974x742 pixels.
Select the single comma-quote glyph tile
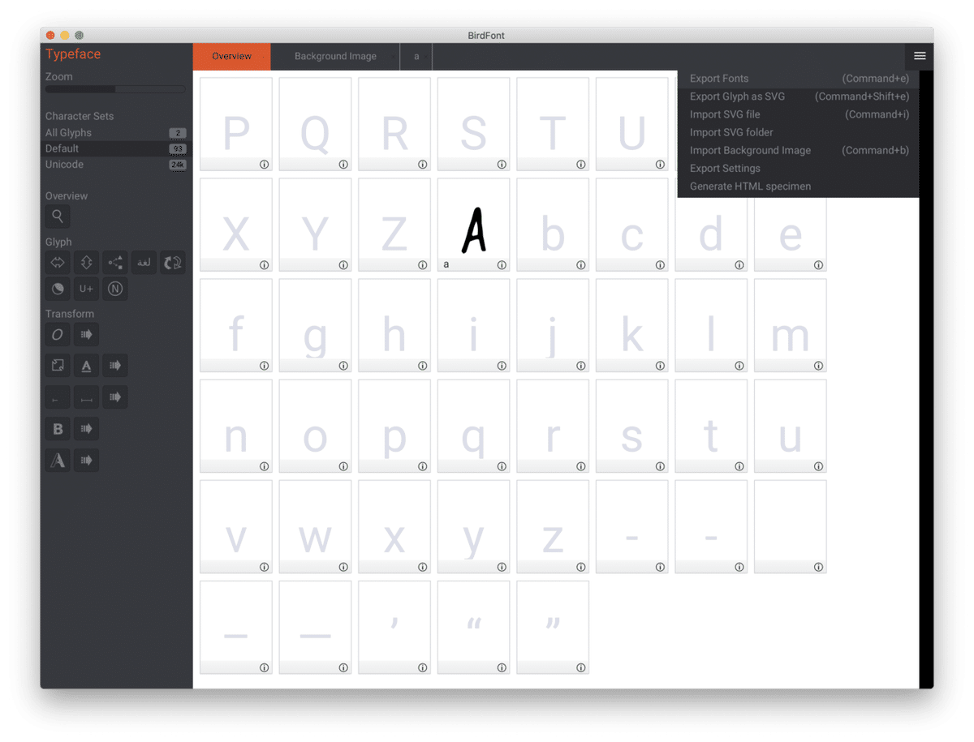[x=394, y=628]
